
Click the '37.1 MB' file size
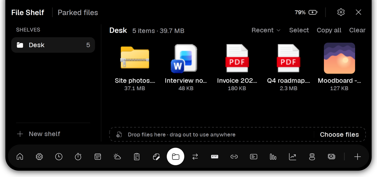pos(135,88)
